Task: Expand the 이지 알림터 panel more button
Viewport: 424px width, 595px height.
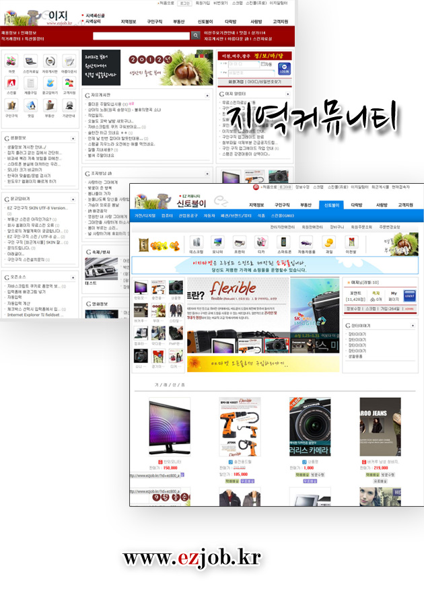Action: pyautogui.click(x=288, y=94)
